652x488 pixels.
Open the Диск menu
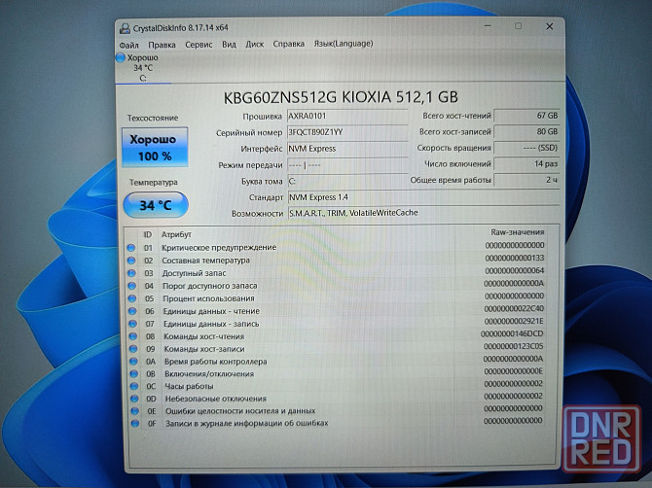tap(255, 44)
